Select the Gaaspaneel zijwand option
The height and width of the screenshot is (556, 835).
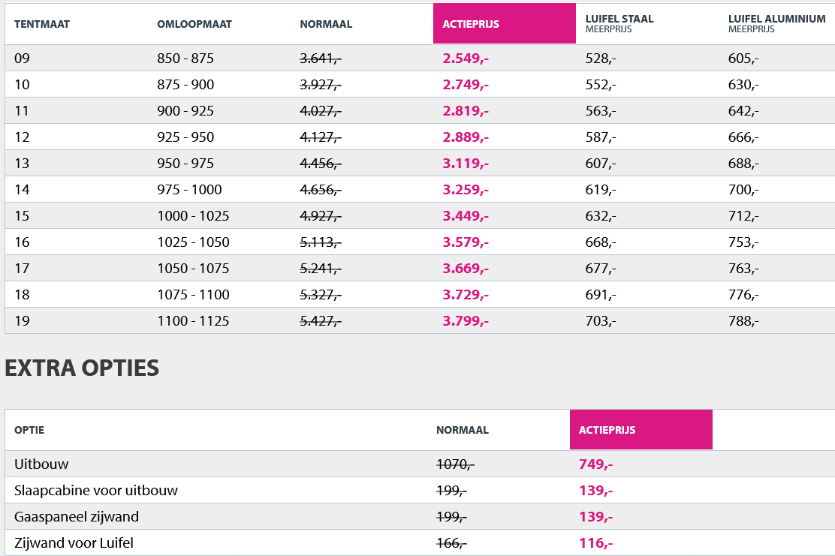point(77,517)
